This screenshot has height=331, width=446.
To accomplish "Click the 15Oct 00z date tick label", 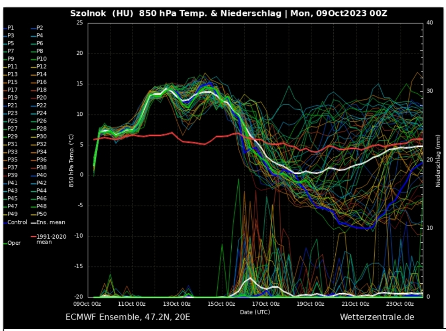I will point(221,304).
